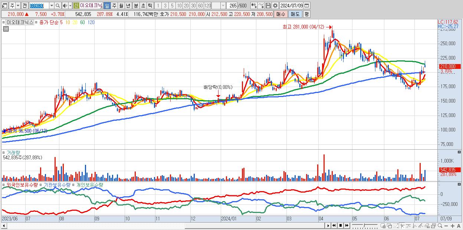Toggle the 이오테크닉스 price series marker

(x=4, y=23)
